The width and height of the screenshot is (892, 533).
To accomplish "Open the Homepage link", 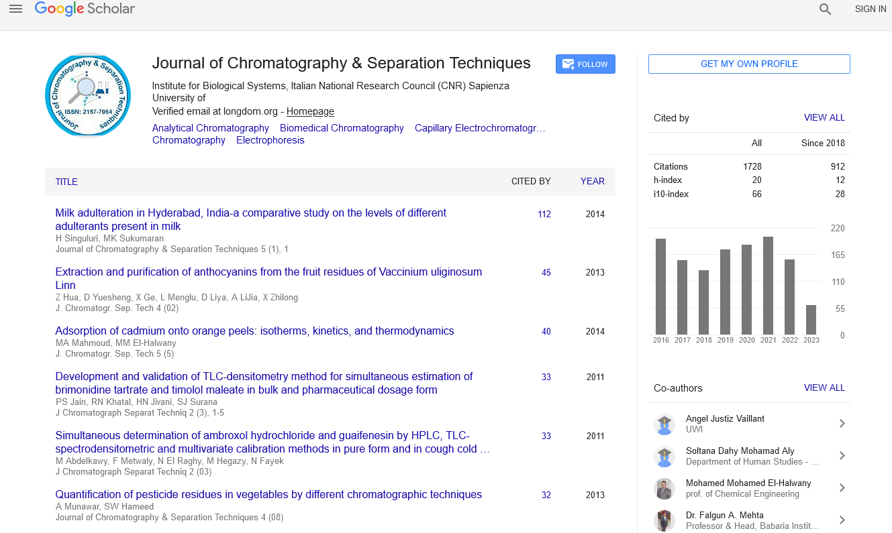I will click(310, 111).
